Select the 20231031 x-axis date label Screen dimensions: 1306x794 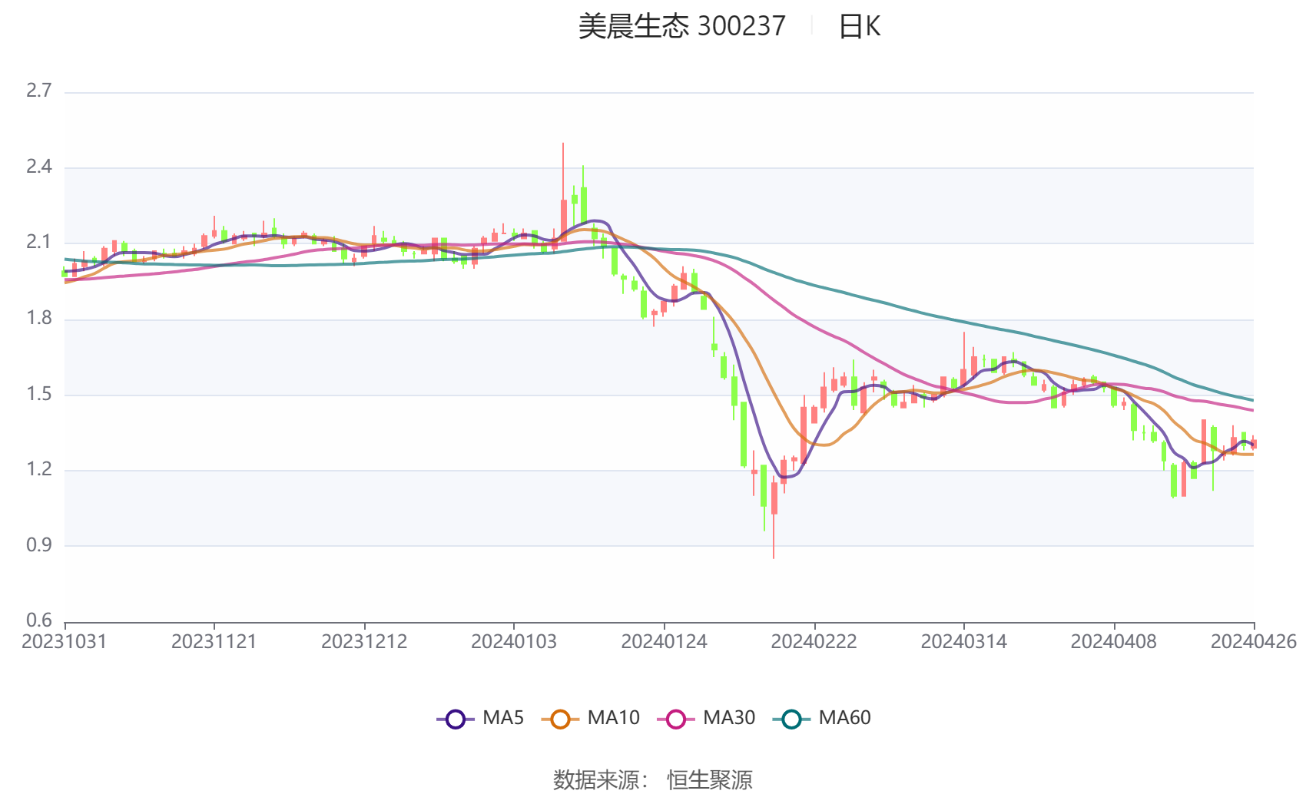click(65, 642)
